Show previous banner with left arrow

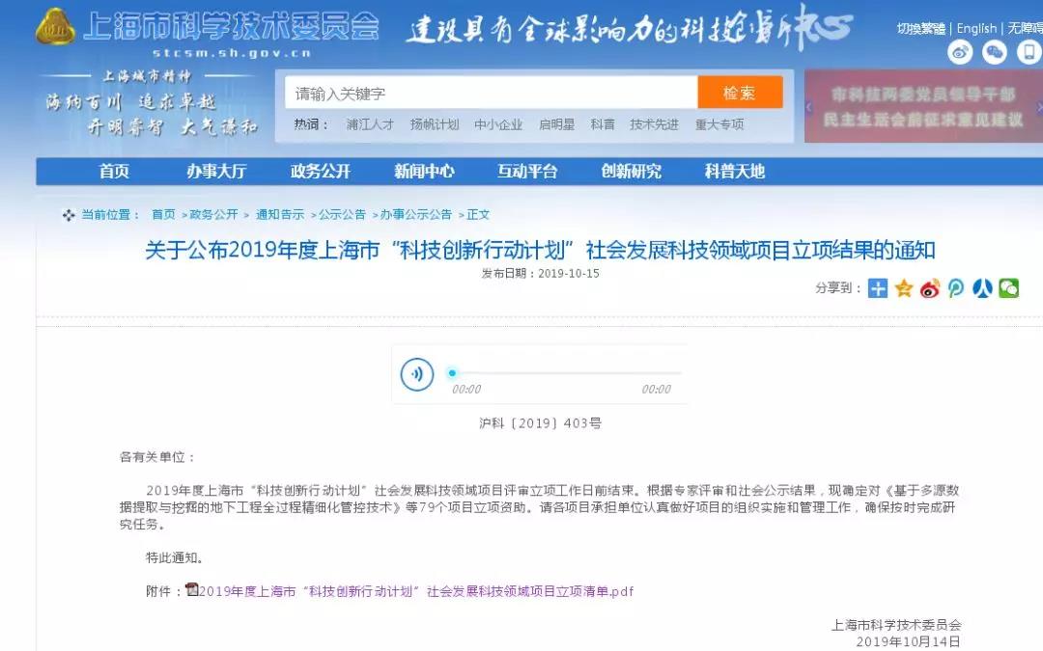811,107
